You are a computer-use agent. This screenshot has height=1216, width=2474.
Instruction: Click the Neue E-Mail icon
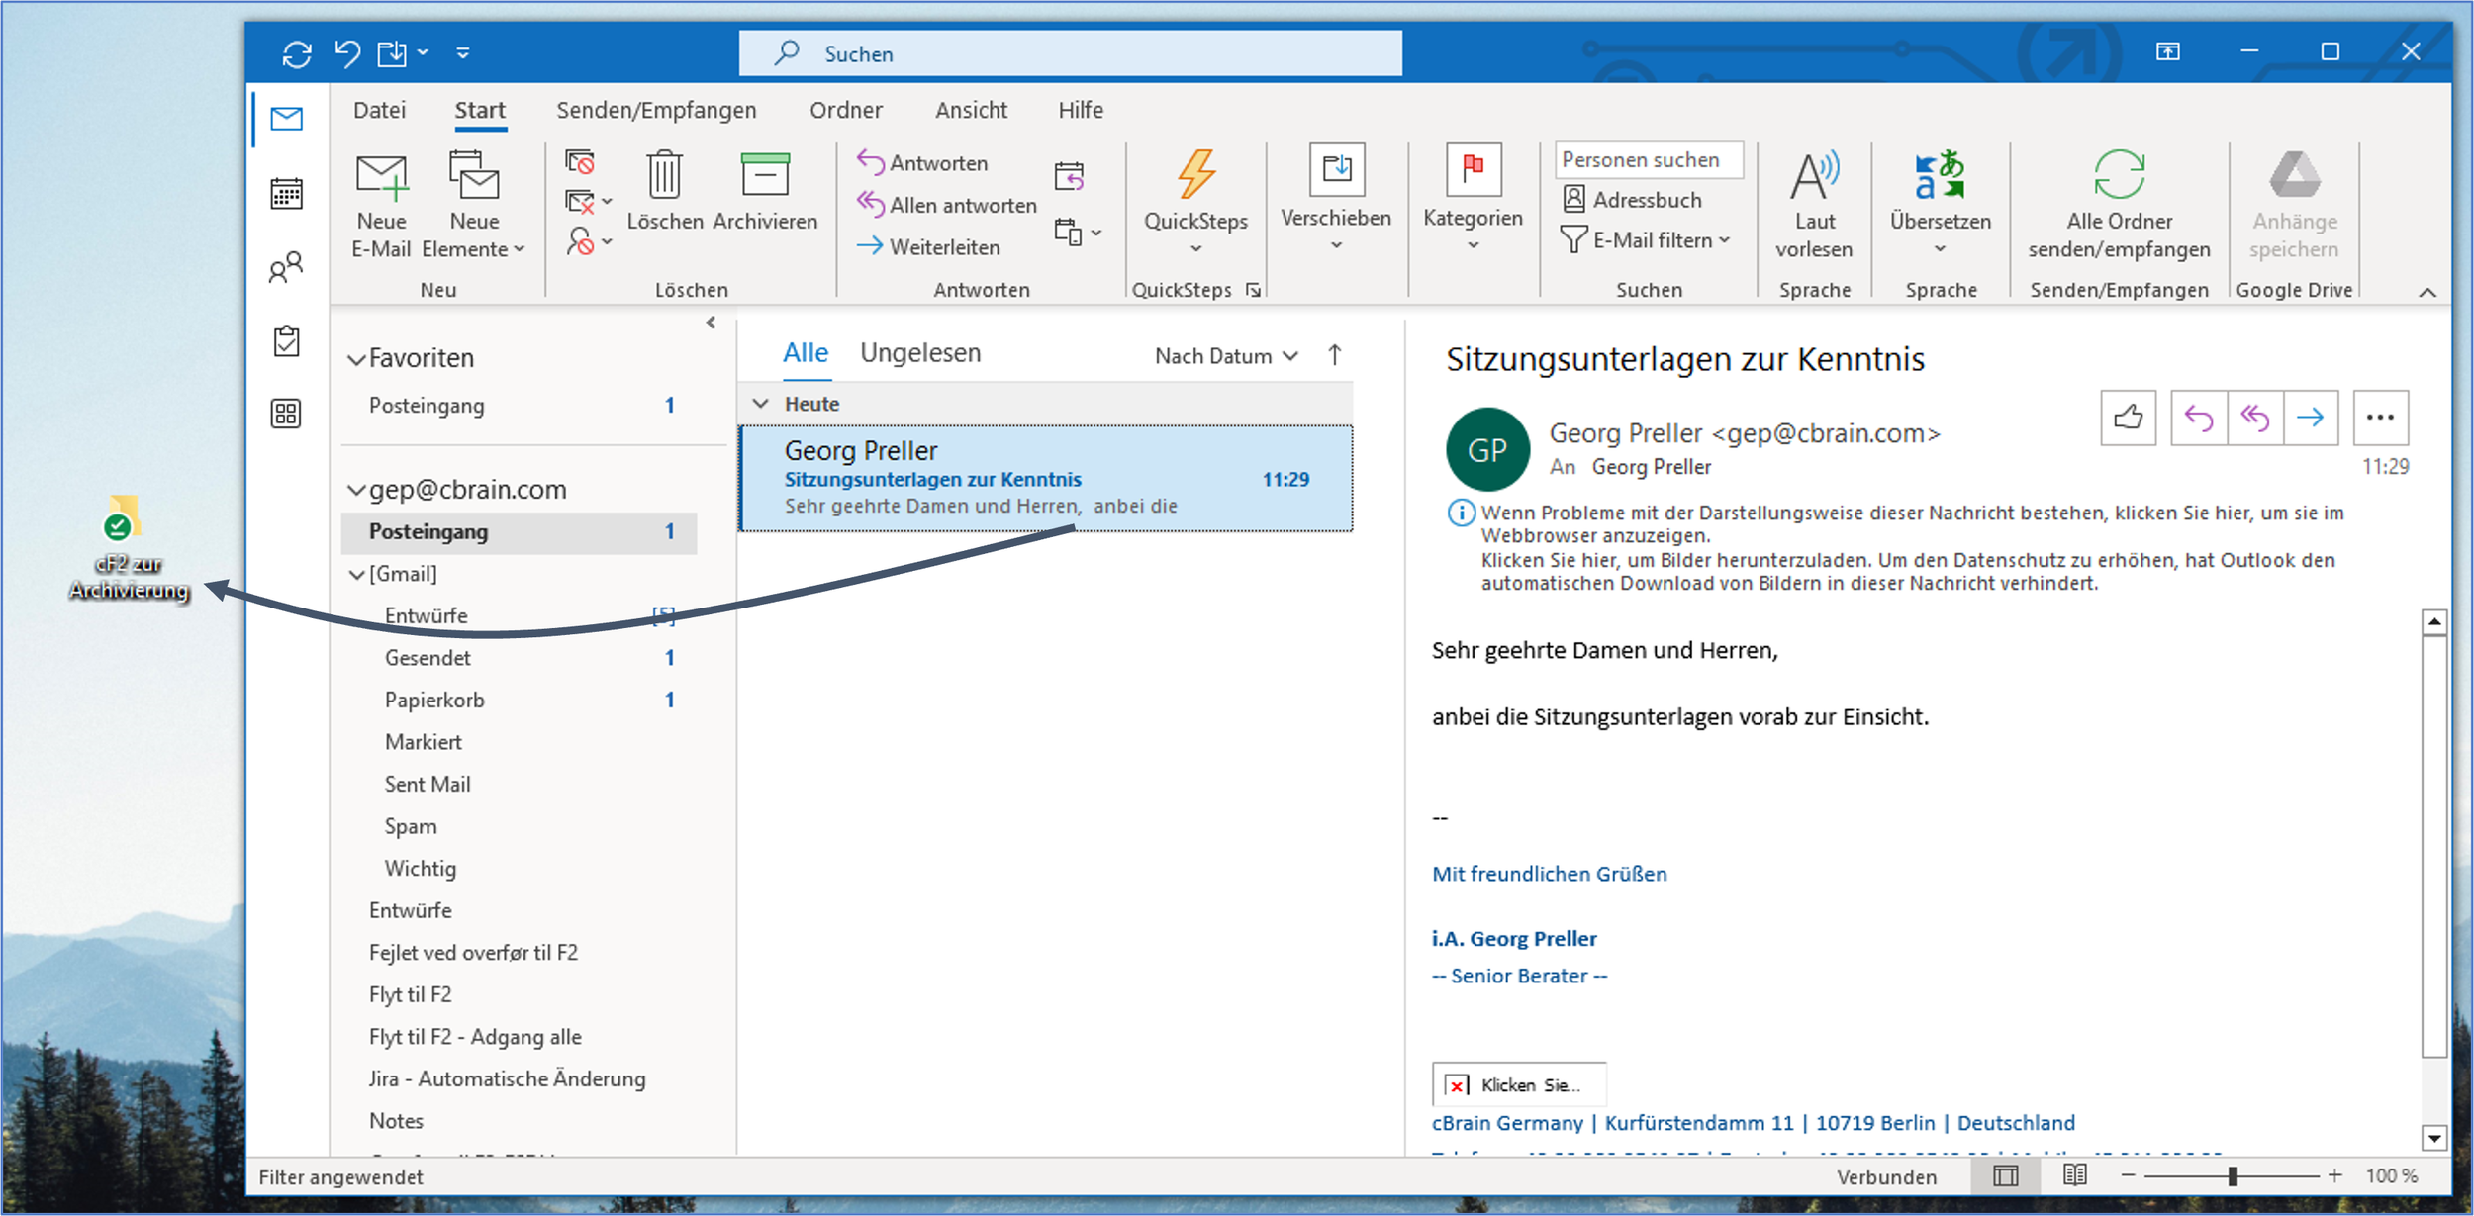tap(381, 178)
